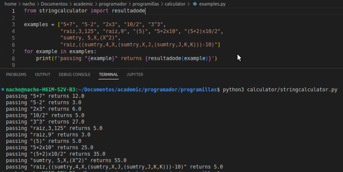Image resolution: width=343 pixels, height=172 pixels.
Task: Click the 'print' call on line 8
Action: tap(43, 58)
